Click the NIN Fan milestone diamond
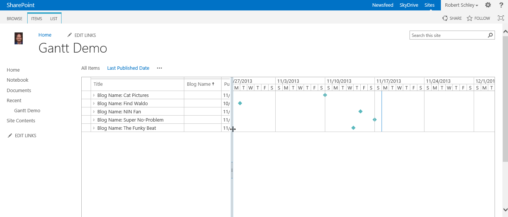508x217 pixels. point(360,111)
